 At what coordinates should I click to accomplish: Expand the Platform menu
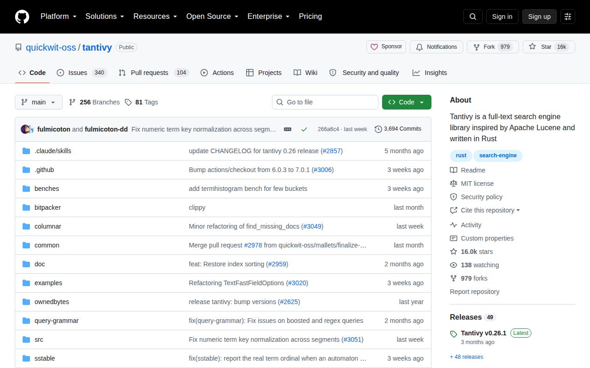[x=58, y=17]
